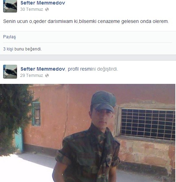This screenshot has height=182, width=176.
Task: Open the avatar thumbnail on the profile picture update
Action: pyautogui.click(x=10, y=72)
